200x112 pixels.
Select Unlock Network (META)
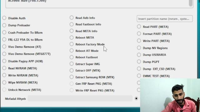click(4, 90)
